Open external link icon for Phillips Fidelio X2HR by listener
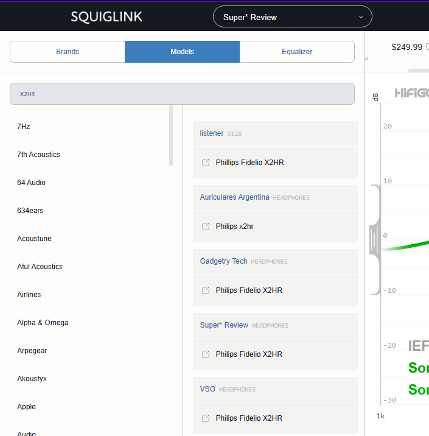 206,163
